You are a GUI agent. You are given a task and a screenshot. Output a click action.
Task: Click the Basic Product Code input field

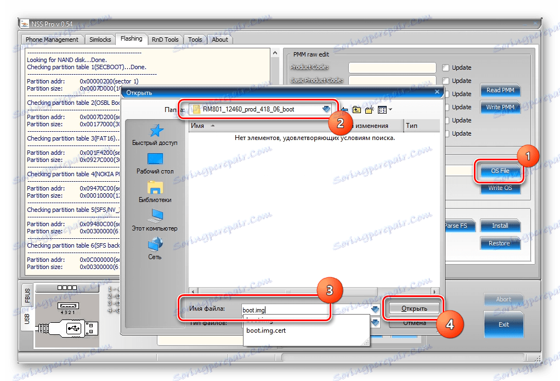click(392, 80)
